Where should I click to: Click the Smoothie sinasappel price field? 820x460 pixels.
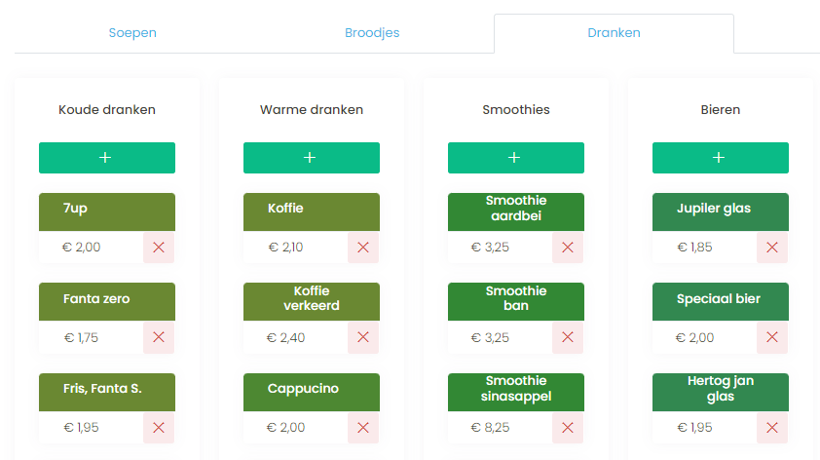500,427
